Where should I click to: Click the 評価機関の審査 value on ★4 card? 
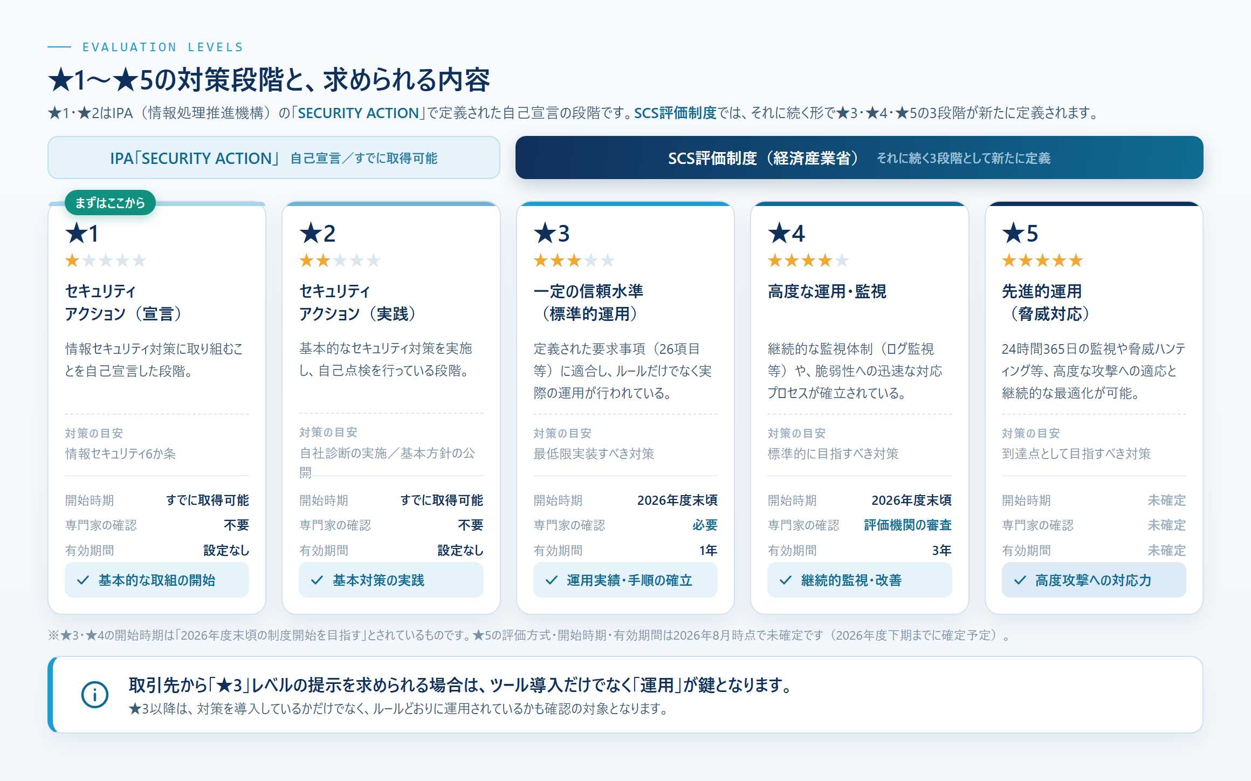click(x=908, y=525)
